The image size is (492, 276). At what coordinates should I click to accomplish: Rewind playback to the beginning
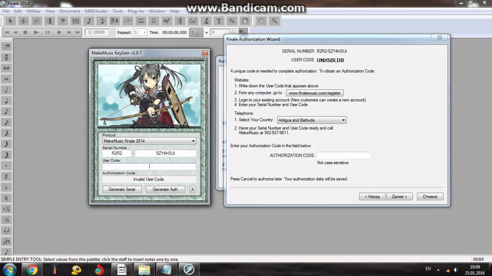[x=6, y=33]
